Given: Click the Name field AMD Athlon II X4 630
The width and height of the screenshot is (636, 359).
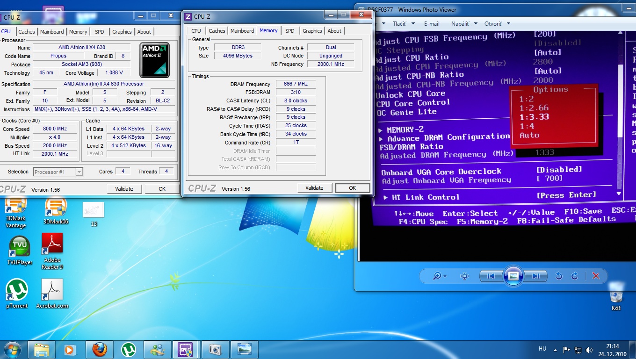Looking at the screenshot, I should click(x=82, y=48).
